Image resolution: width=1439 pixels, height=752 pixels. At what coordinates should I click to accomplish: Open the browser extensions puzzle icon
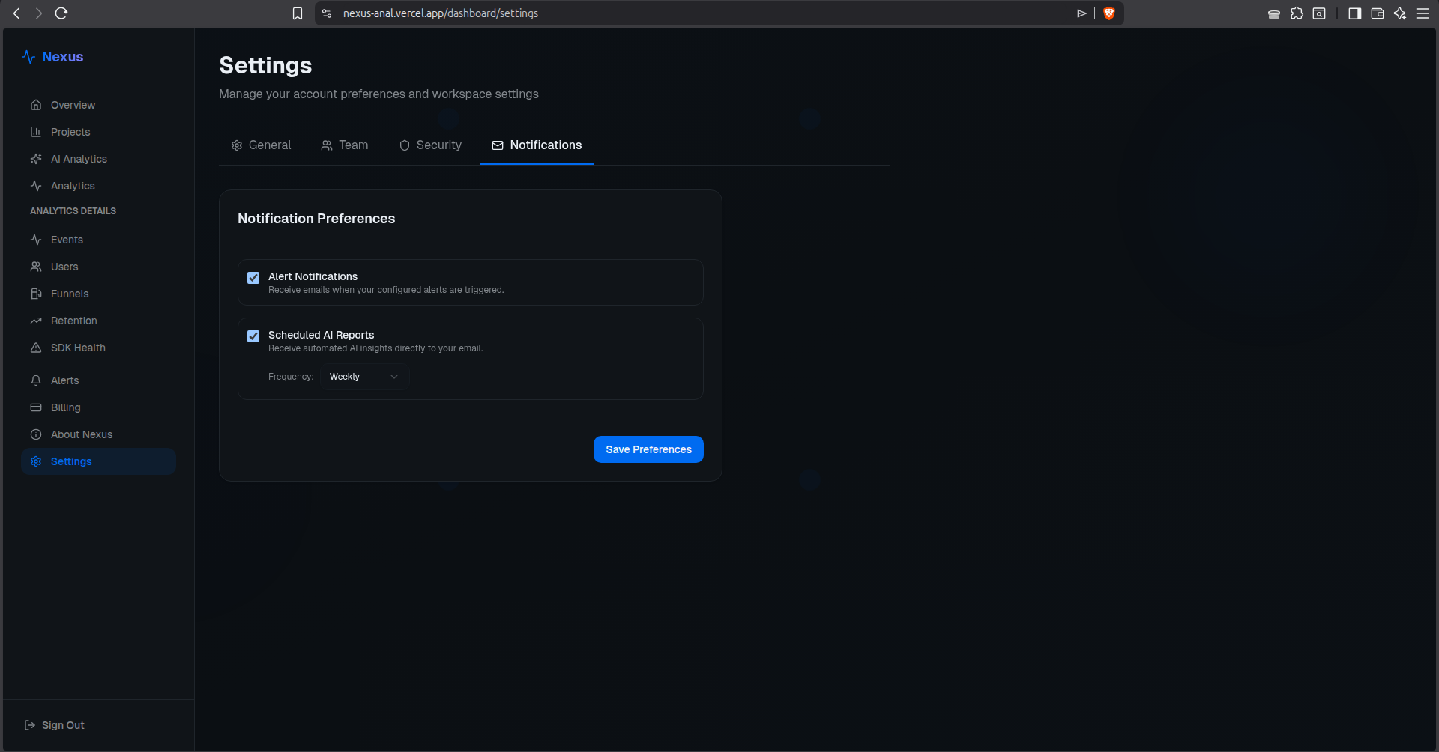[1297, 13]
